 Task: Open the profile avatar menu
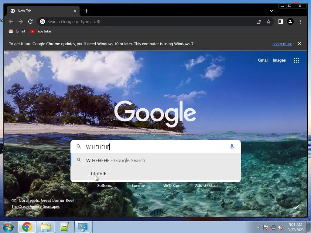290,22
